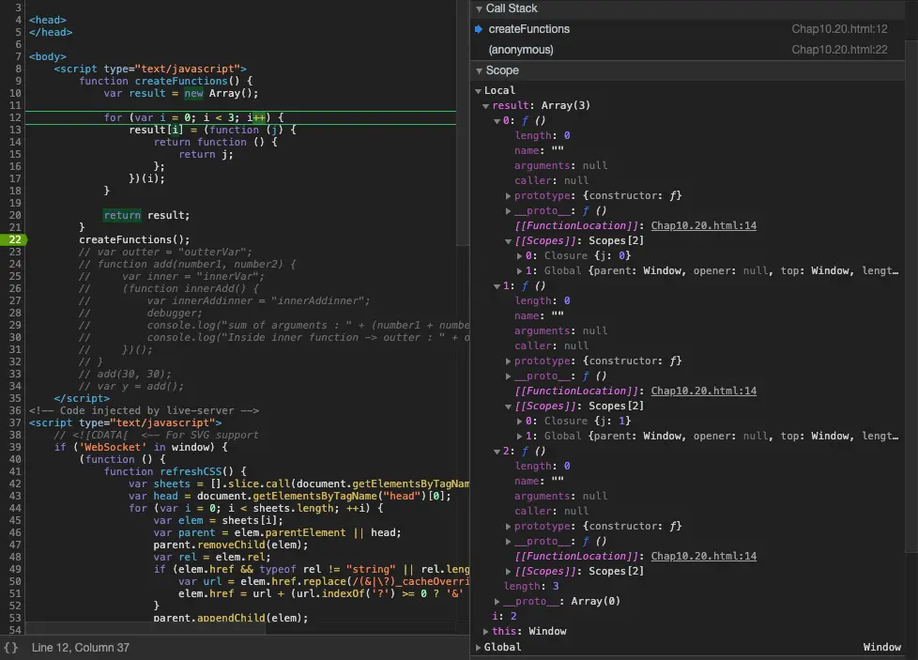918x660 pixels.
Task: Expand [[Scopes]] under element 2
Action: point(508,571)
